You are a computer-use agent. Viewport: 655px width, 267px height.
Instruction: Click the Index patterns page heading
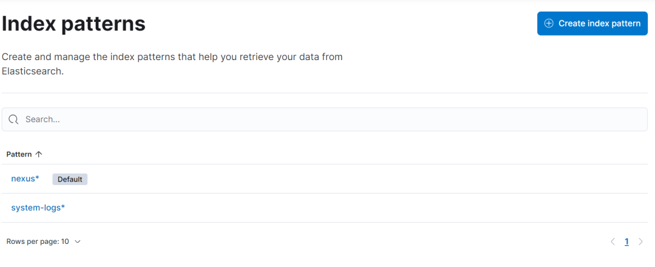tap(74, 24)
